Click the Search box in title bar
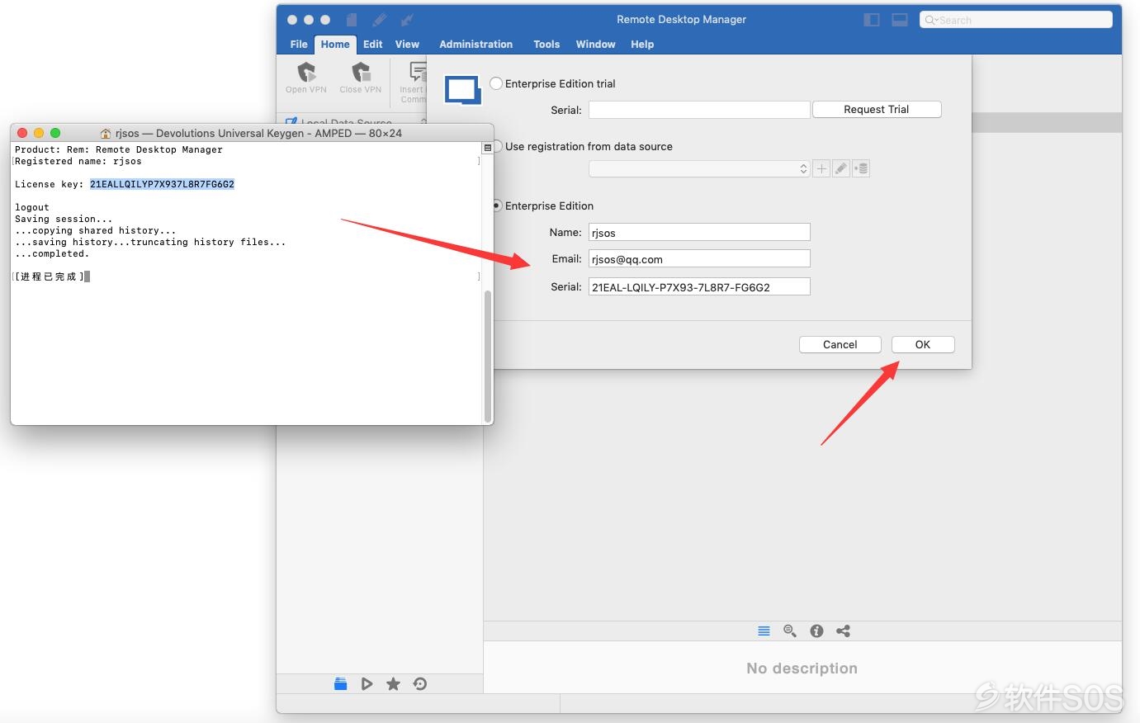The image size is (1140, 723). pyautogui.click(x=1016, y=20)
